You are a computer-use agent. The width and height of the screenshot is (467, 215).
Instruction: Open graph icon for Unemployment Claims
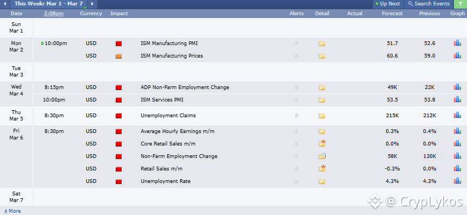pos(457,115)
